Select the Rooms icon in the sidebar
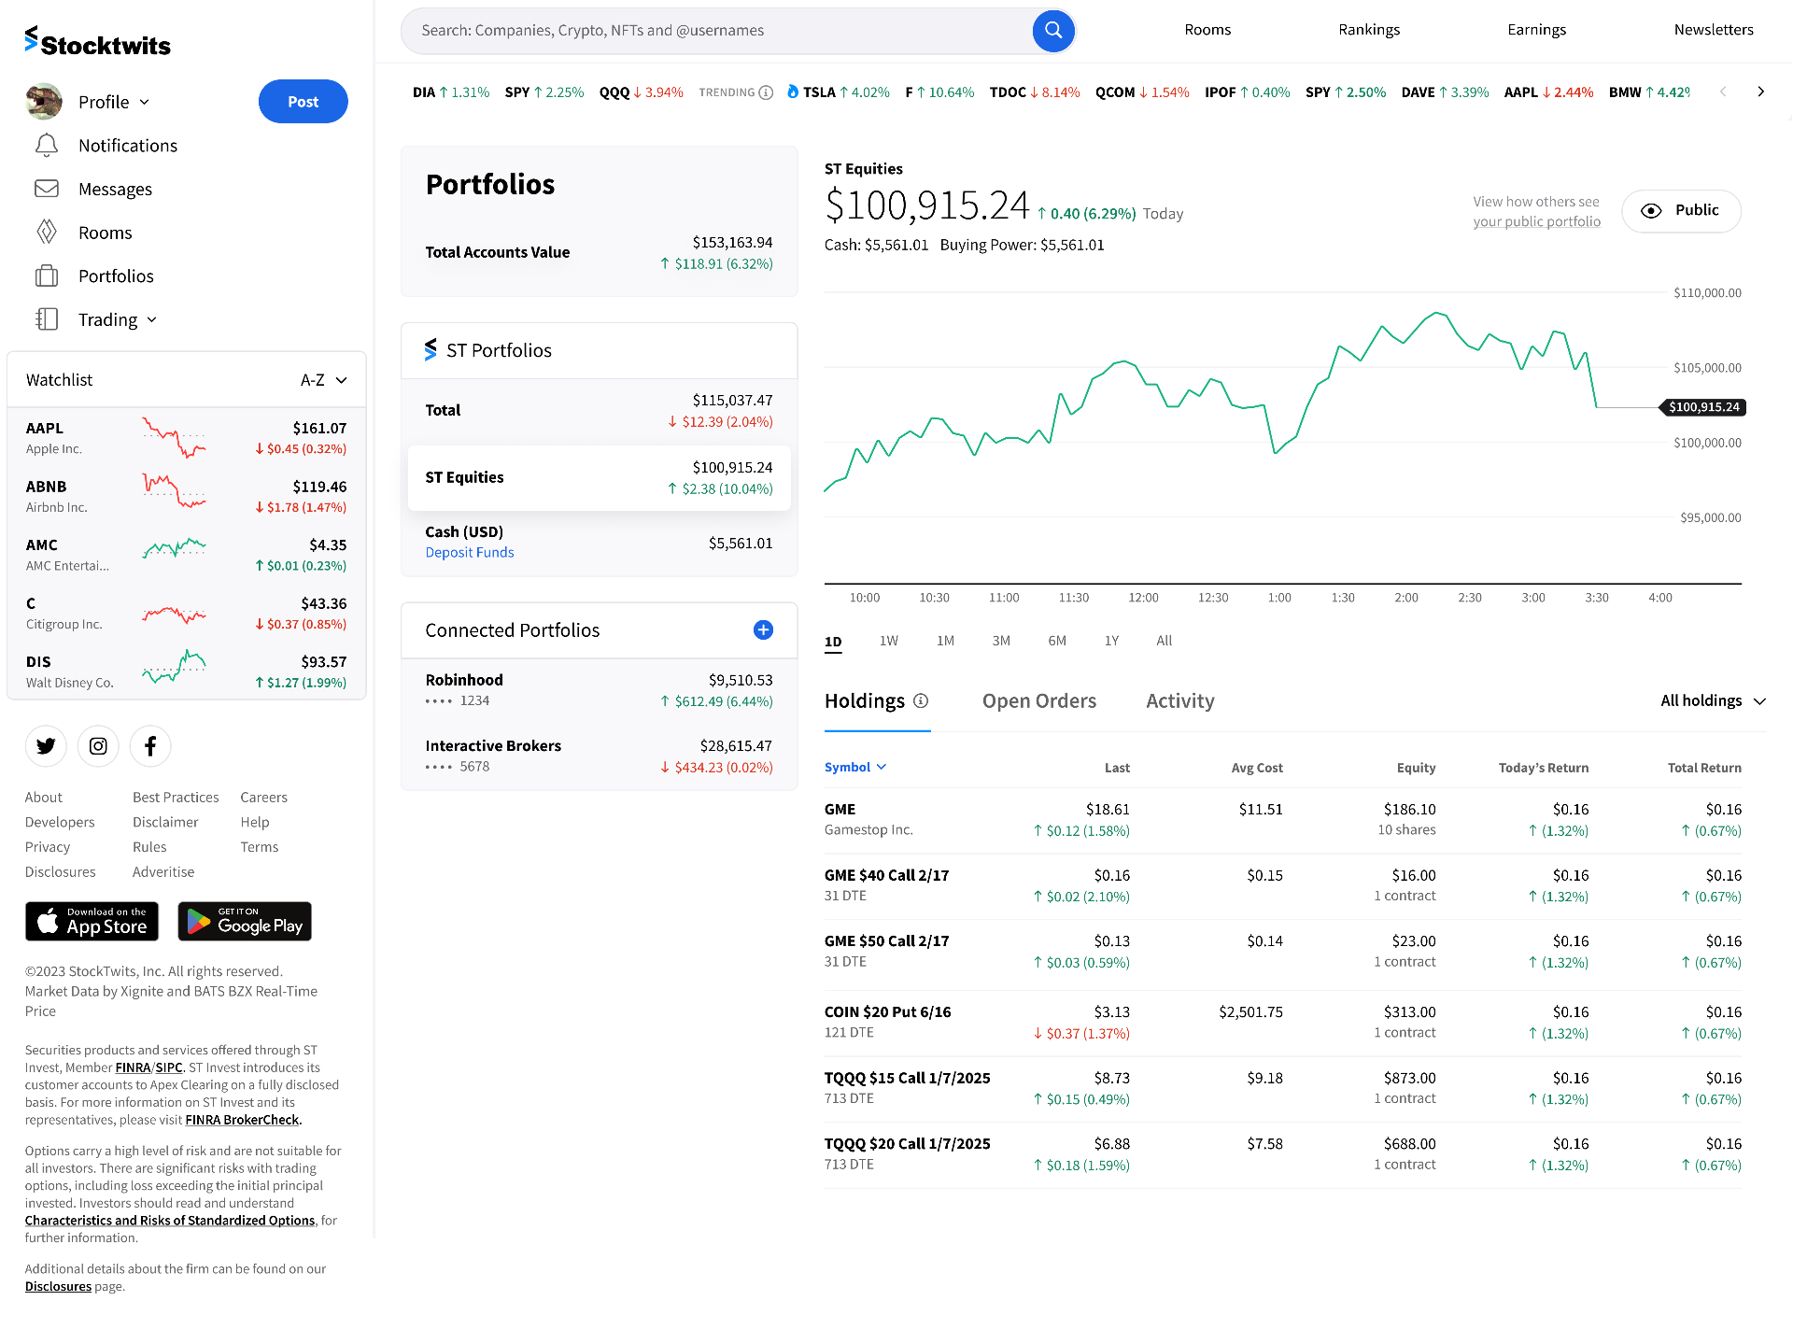This screenshot has width=1793, height=1343. pyautogui.click(x=47, y=232)
